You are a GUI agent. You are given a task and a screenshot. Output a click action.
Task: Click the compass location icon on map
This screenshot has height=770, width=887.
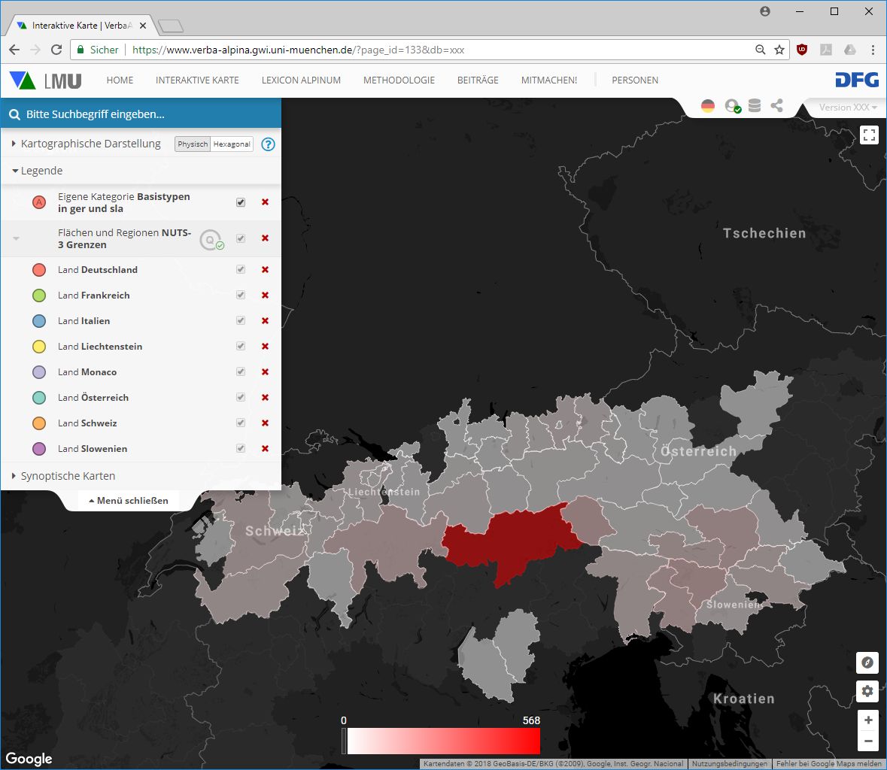(x=867, y=662)
